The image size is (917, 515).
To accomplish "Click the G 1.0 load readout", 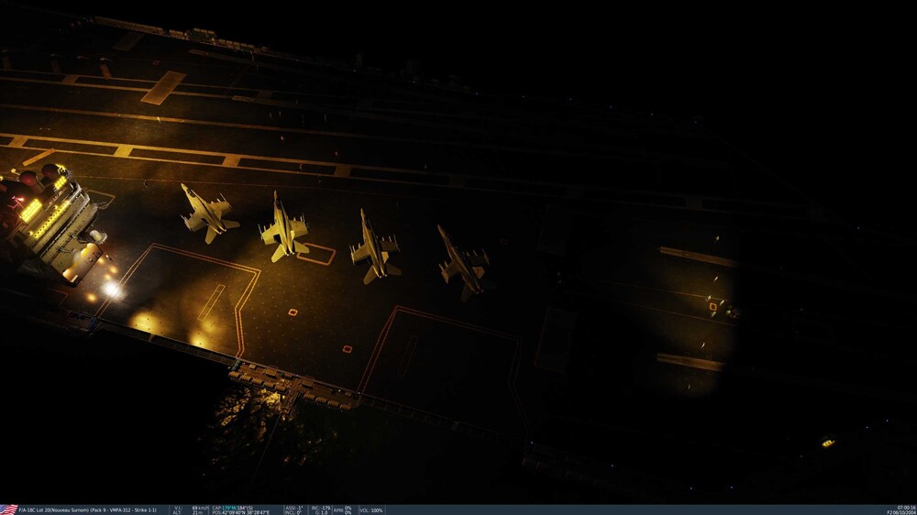I will point(321,512).
